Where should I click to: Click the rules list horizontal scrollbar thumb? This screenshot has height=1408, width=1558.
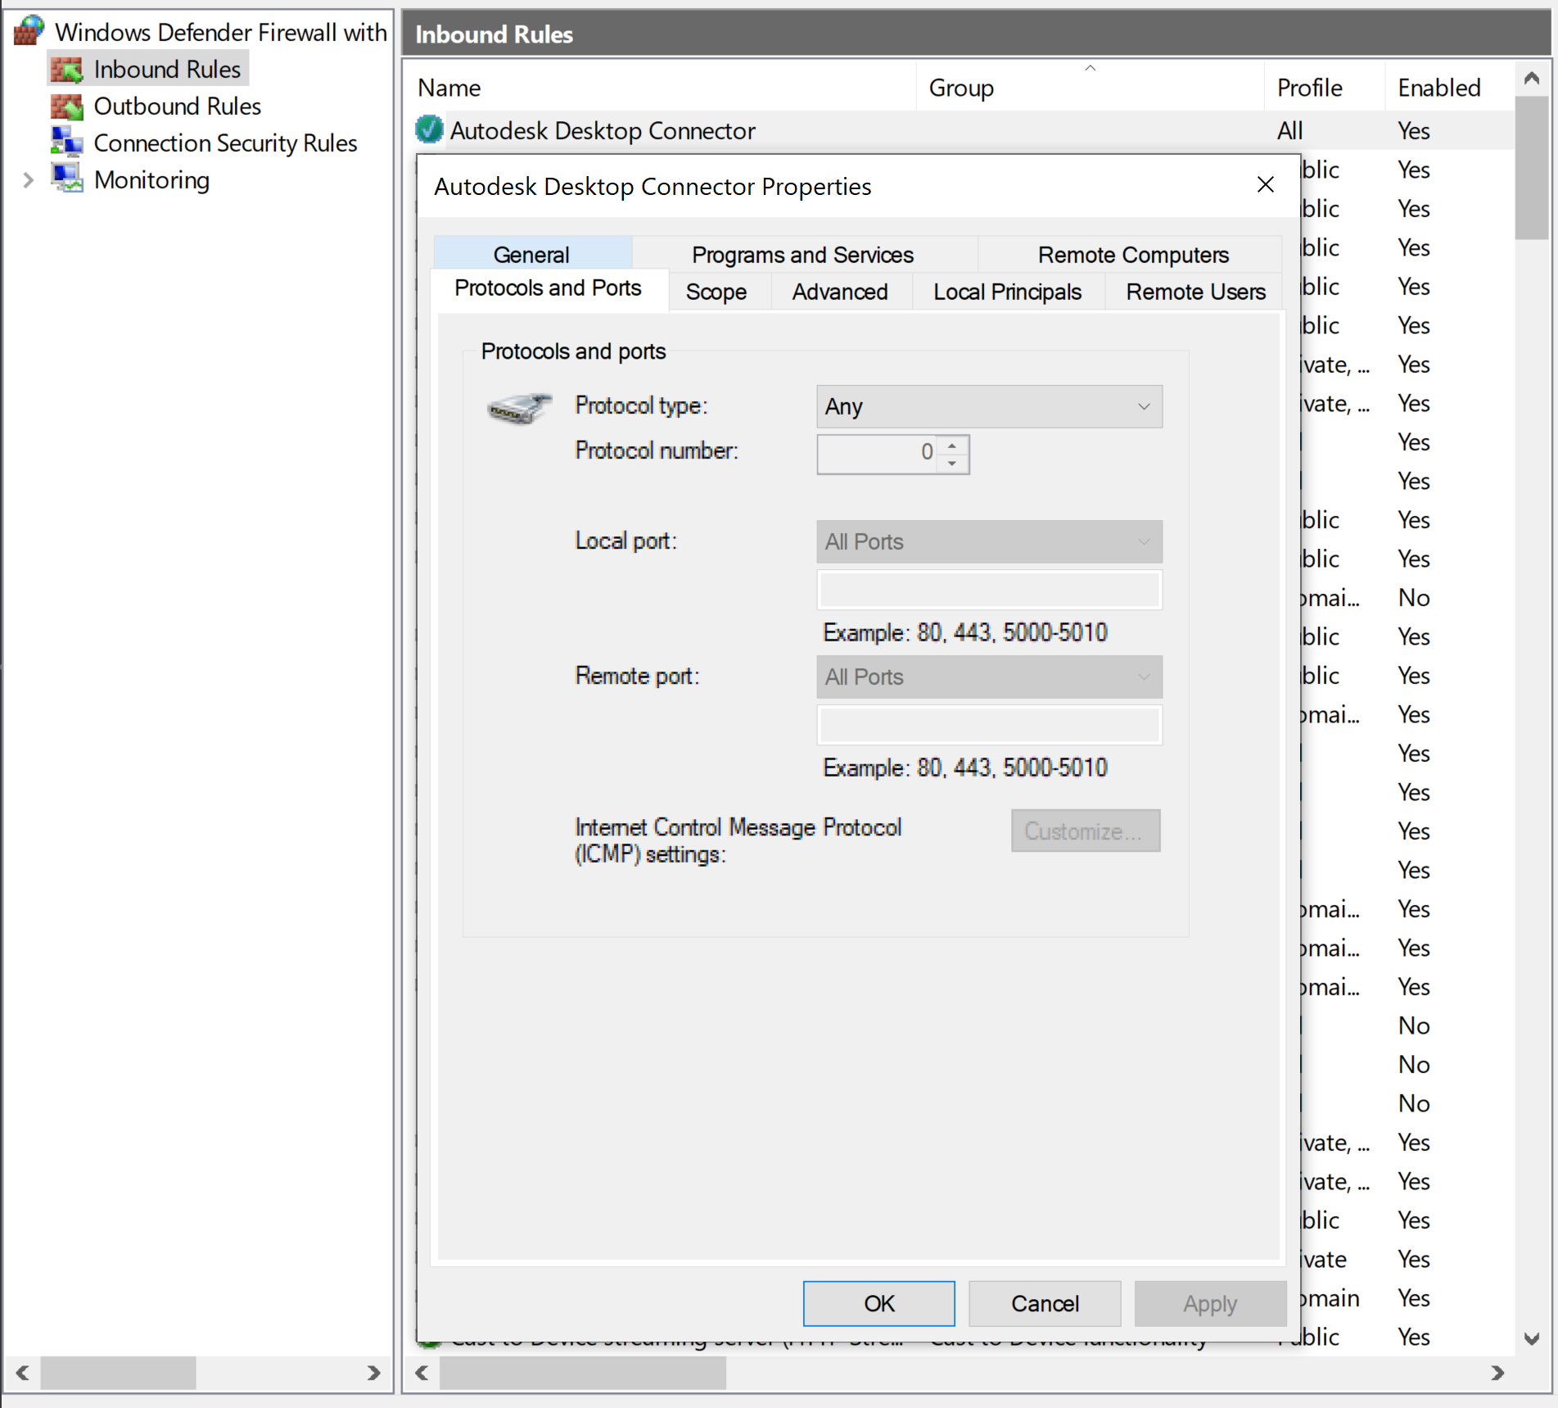(582, 1373)
